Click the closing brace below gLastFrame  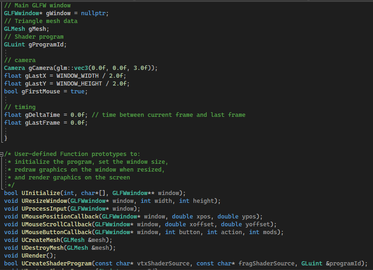point(6,138)
